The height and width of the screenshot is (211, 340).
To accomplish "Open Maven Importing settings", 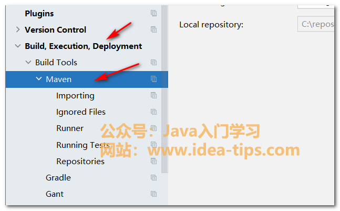I will point(75,96).
